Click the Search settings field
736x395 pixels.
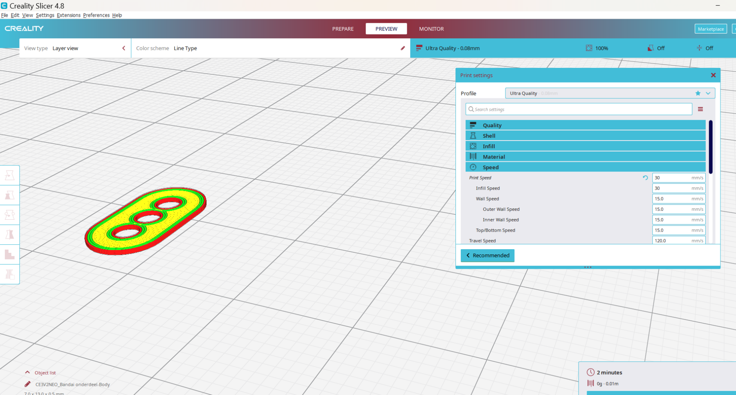(x=579, y=109)
